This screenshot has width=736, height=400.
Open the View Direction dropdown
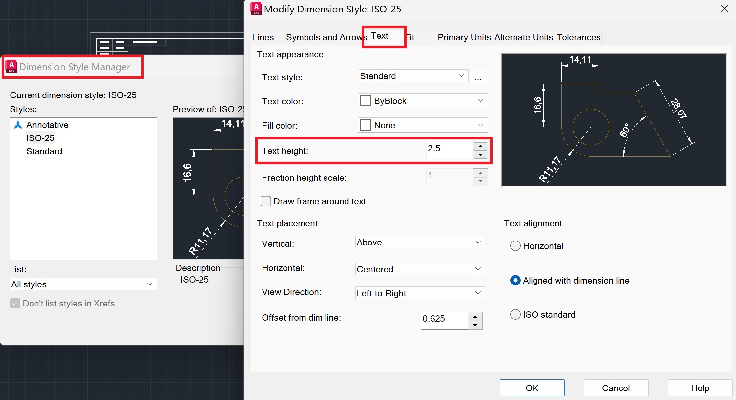coord(420,293)
